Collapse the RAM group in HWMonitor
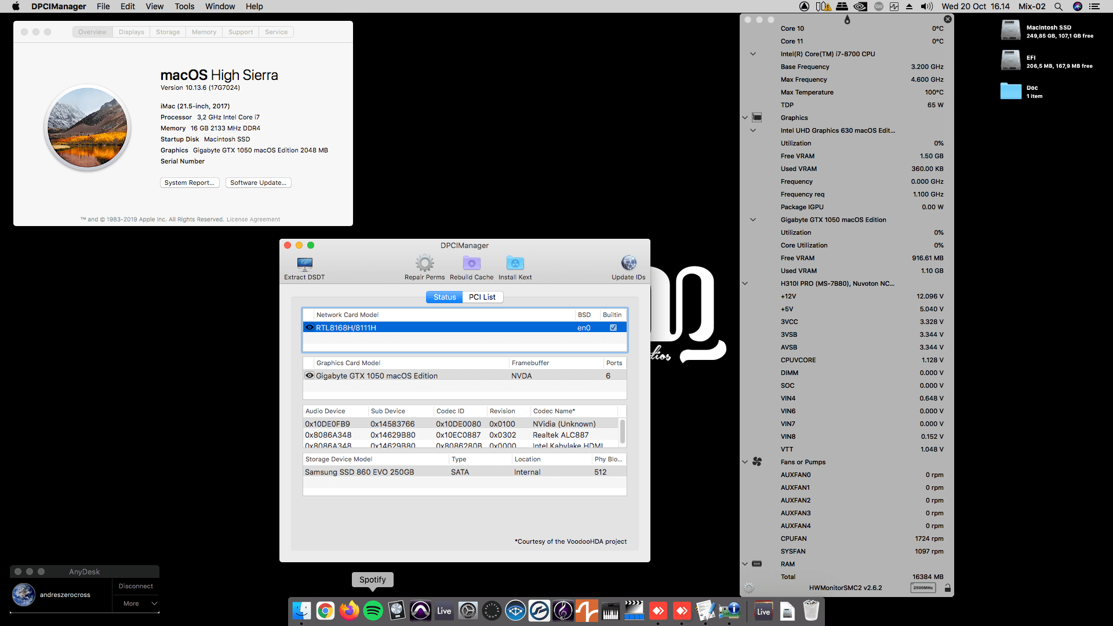This screenshot has width=1113, height=626. (745, 564)
